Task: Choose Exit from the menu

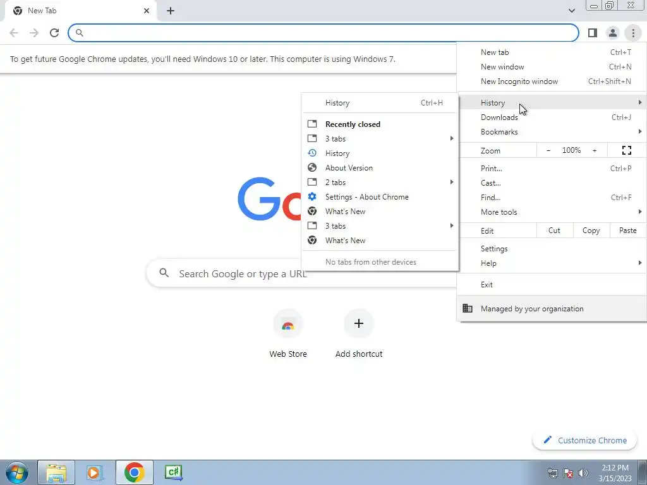Action: point(552,285)
